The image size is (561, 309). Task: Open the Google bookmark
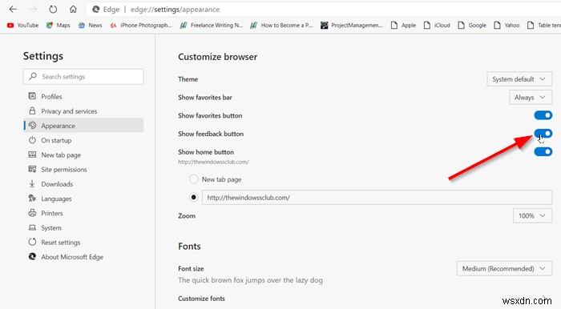tap(472, 25)
